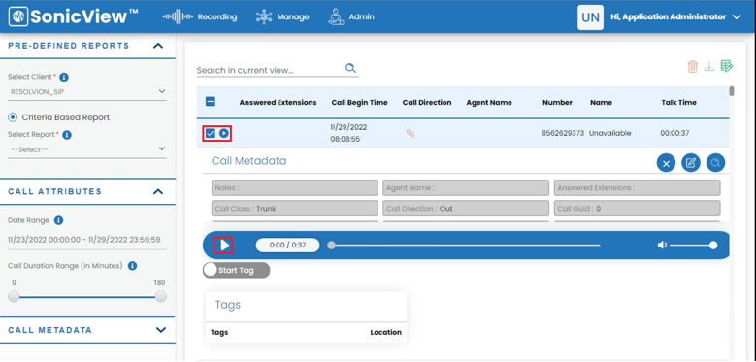
Task: Show info for Call Duration Range
Action: 133,266
